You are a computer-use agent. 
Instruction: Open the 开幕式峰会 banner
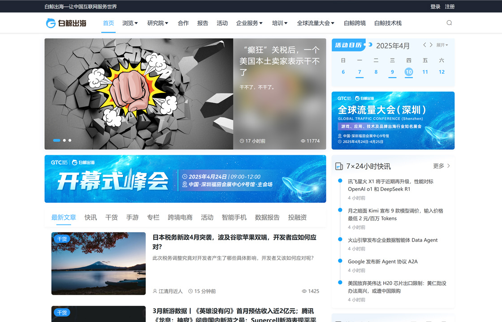[x=185, y=179]
